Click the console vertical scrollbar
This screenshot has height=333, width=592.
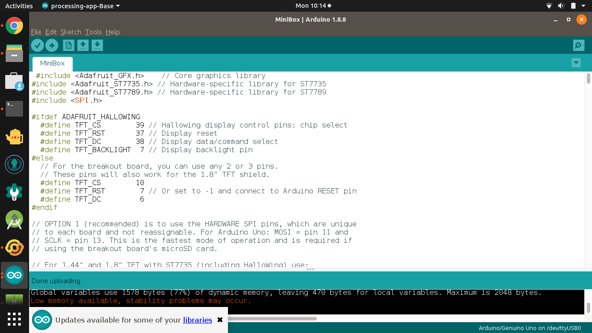pyautogui.click(x=589, y=307)
